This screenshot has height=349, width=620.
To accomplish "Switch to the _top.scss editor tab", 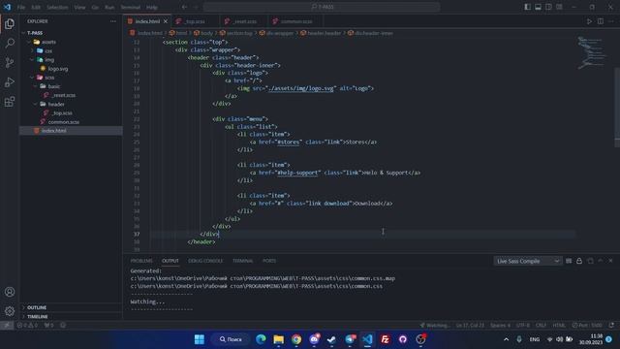I will point(196,21).
